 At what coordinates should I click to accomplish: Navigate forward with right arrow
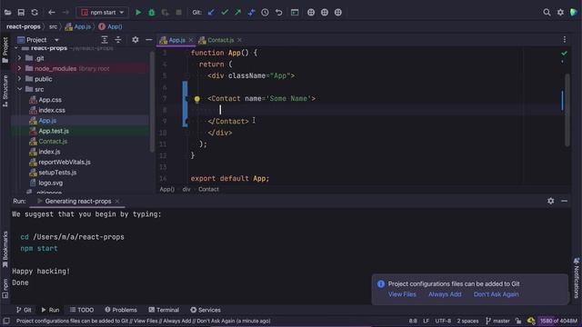click(x=65, y=12)
